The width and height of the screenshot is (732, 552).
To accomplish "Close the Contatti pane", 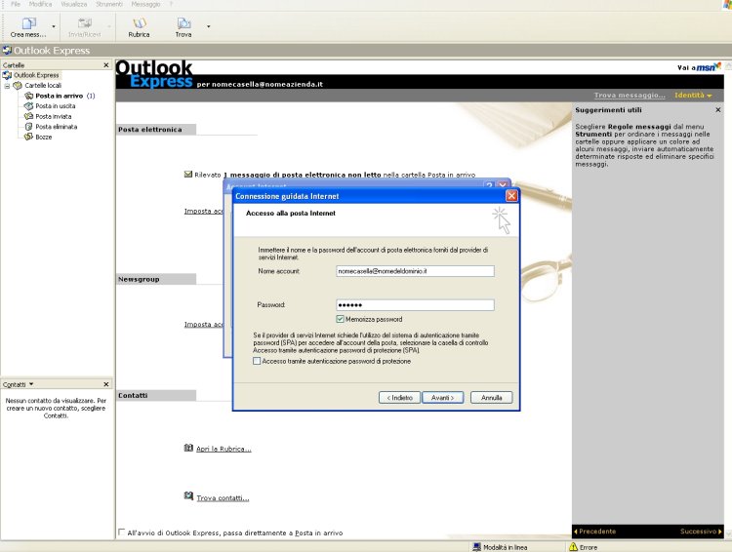I will 106,384.
